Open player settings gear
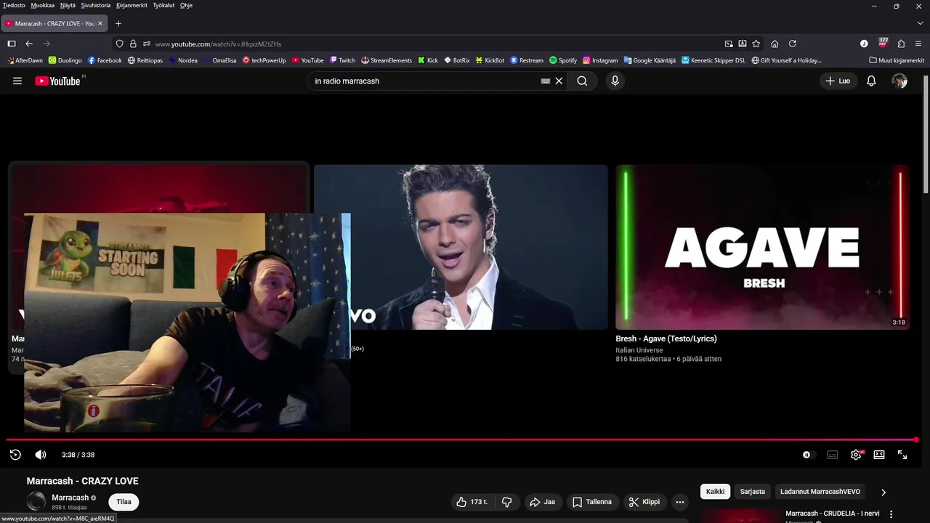This screenshot has width=930, height=523. (856, 455)
